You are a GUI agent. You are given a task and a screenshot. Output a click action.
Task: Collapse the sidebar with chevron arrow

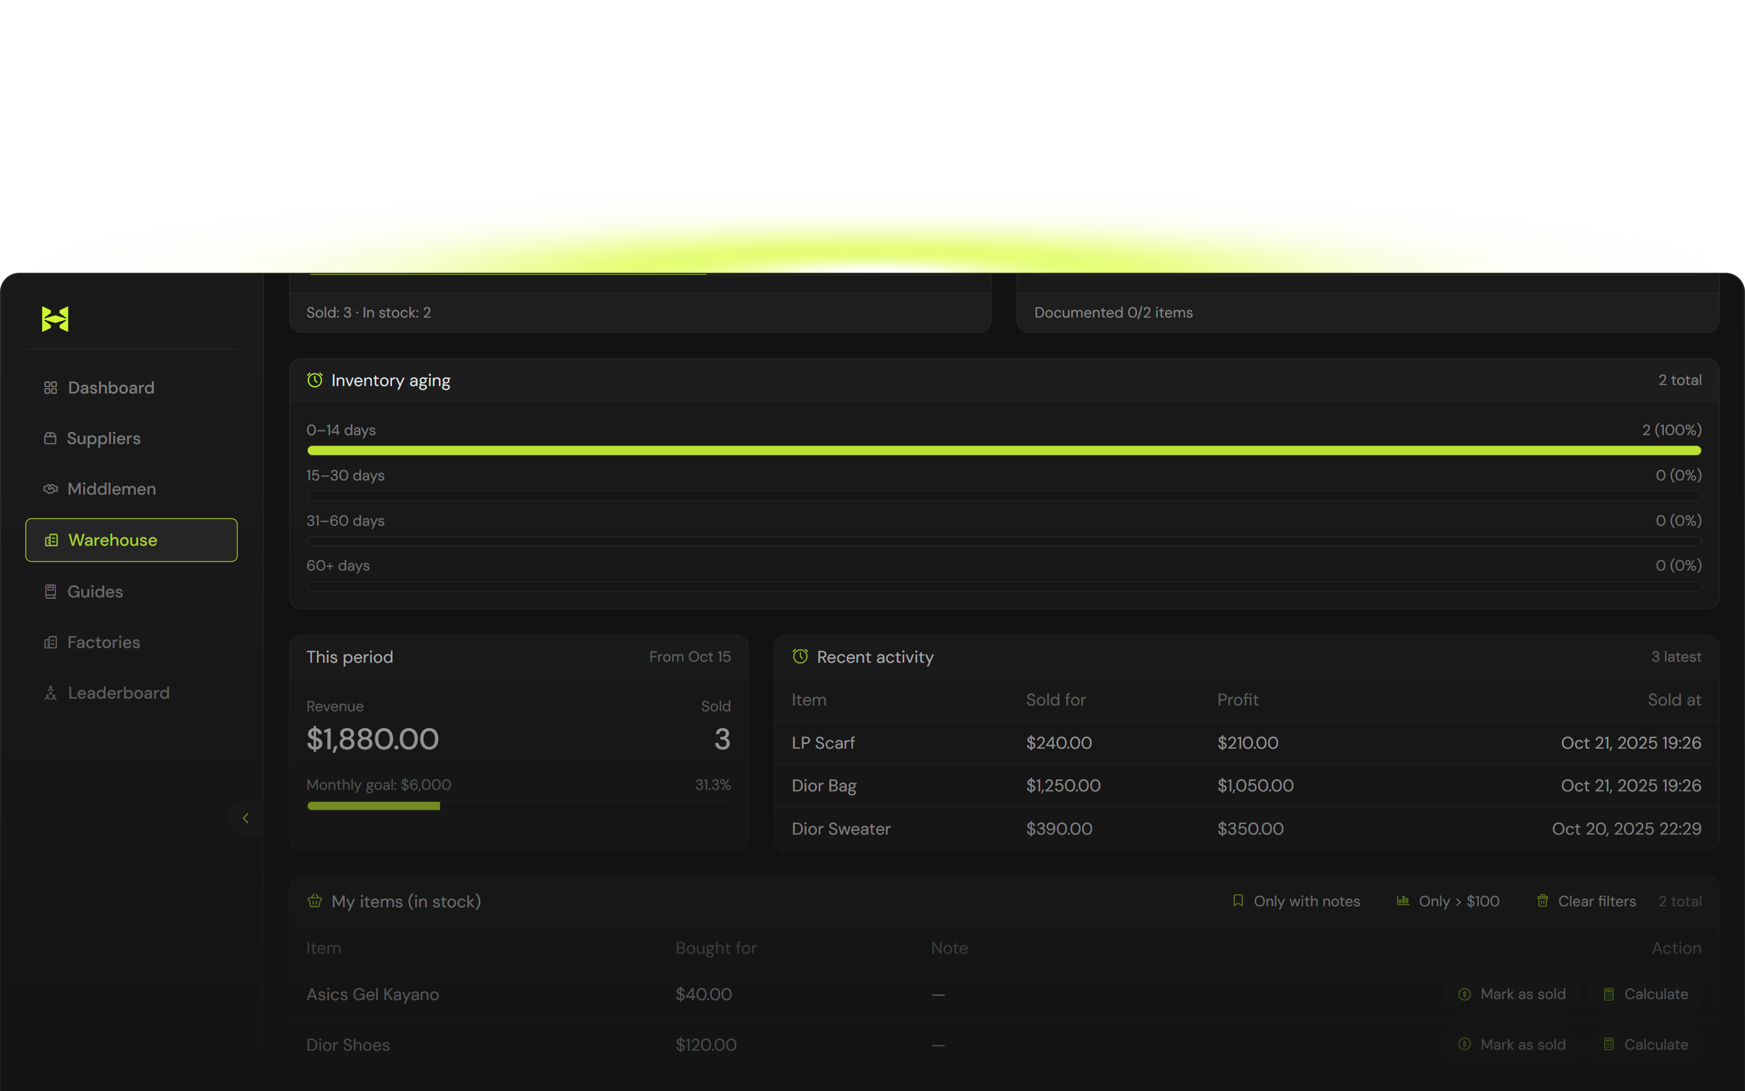coord(246,818)
